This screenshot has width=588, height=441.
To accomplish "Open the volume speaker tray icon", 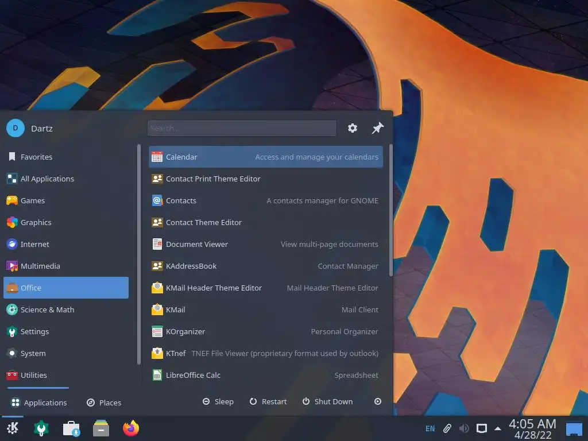I will [x=464, y=428].
